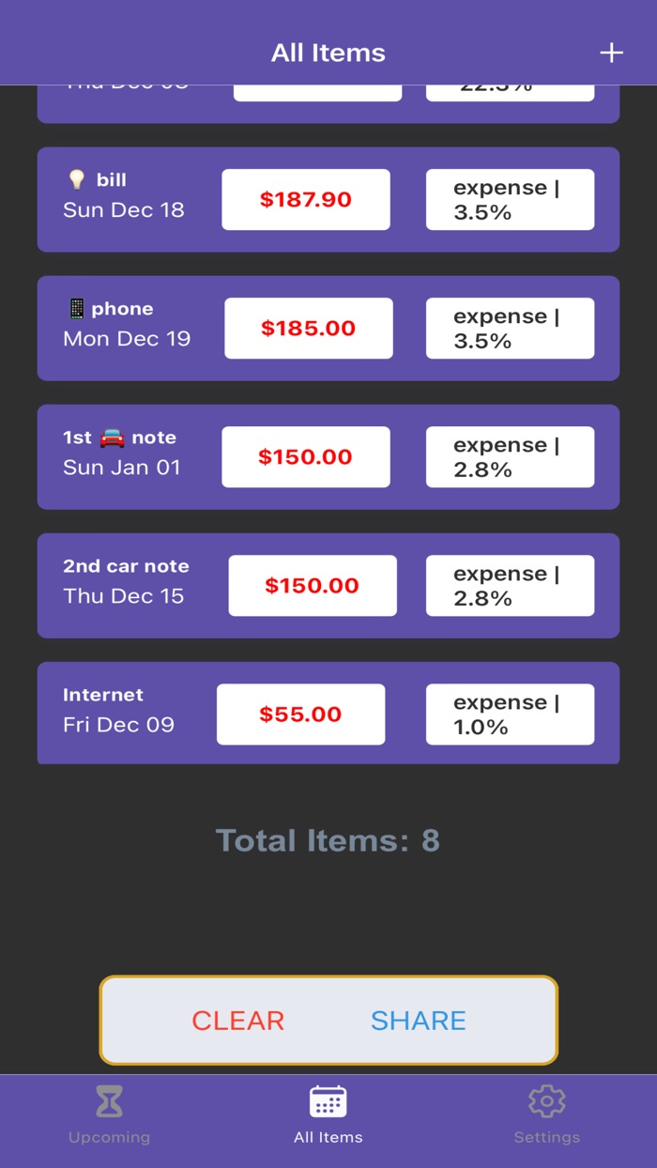657x1168 pixels.
Task: Tap the Total Items: 8 label
Action: [328, 840]
